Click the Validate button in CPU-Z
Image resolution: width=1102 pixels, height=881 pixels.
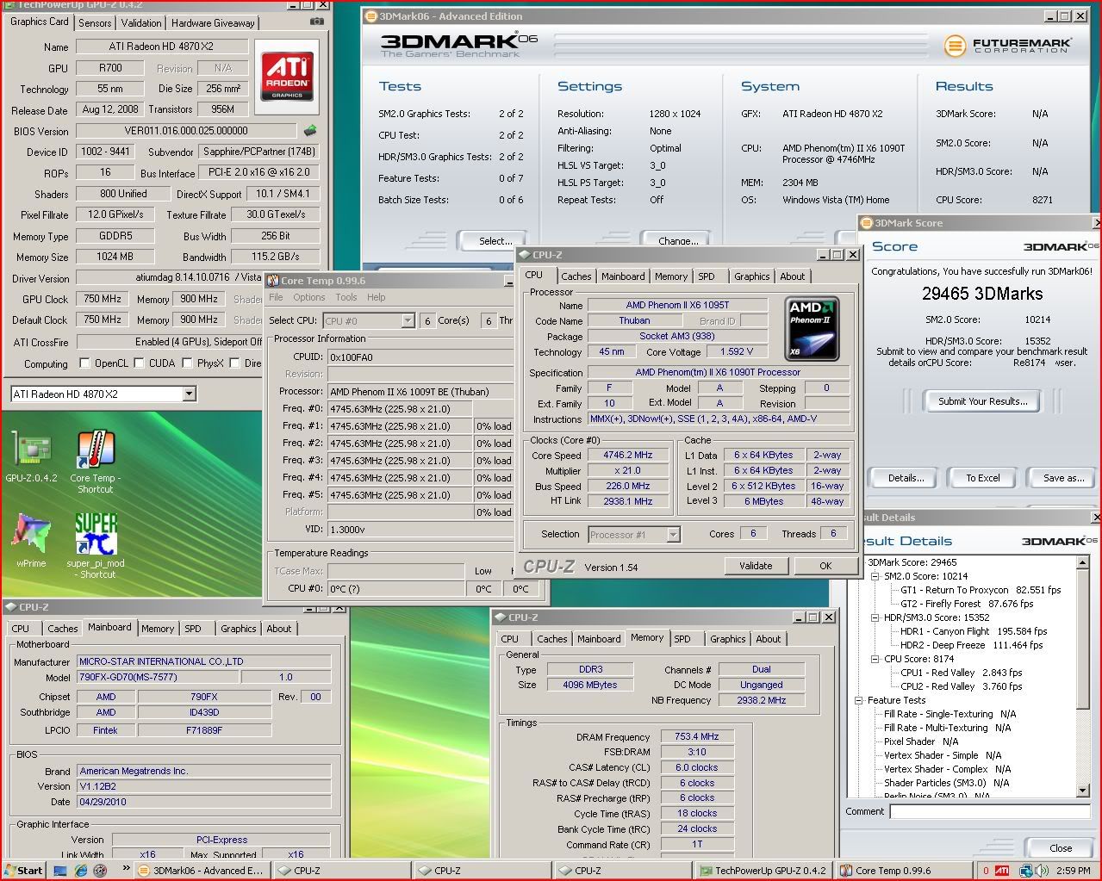coord(756,566)
